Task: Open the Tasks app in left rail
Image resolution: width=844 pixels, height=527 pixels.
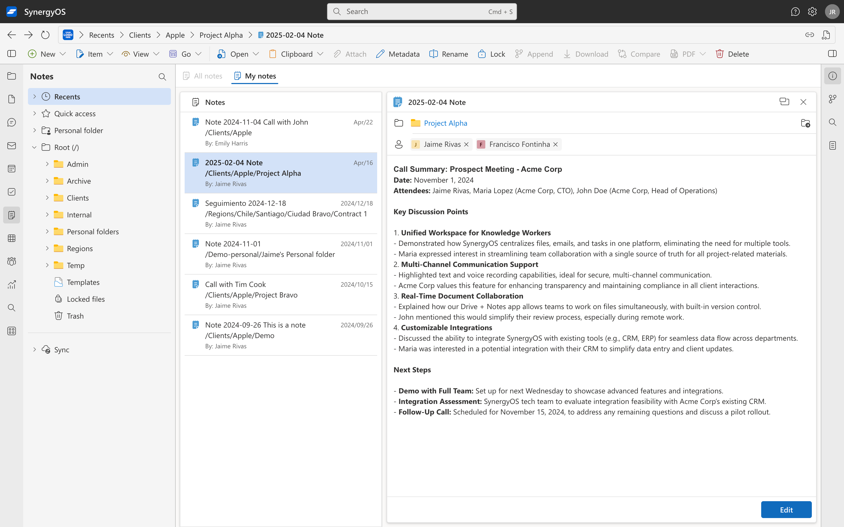Action: [12, 192]
